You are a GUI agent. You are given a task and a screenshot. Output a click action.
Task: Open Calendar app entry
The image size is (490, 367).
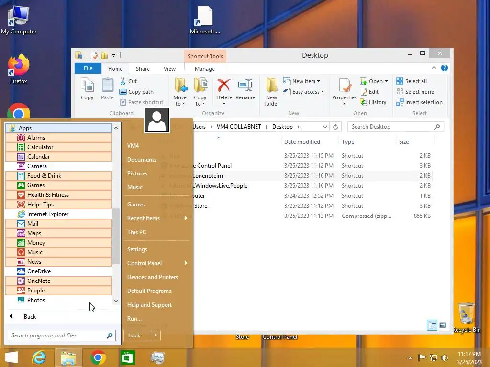point(58,157)
